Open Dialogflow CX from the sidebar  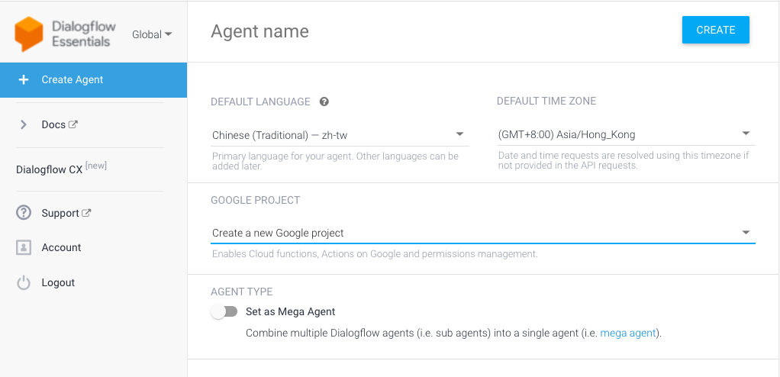pyautogui.click(x=50, y=169)
